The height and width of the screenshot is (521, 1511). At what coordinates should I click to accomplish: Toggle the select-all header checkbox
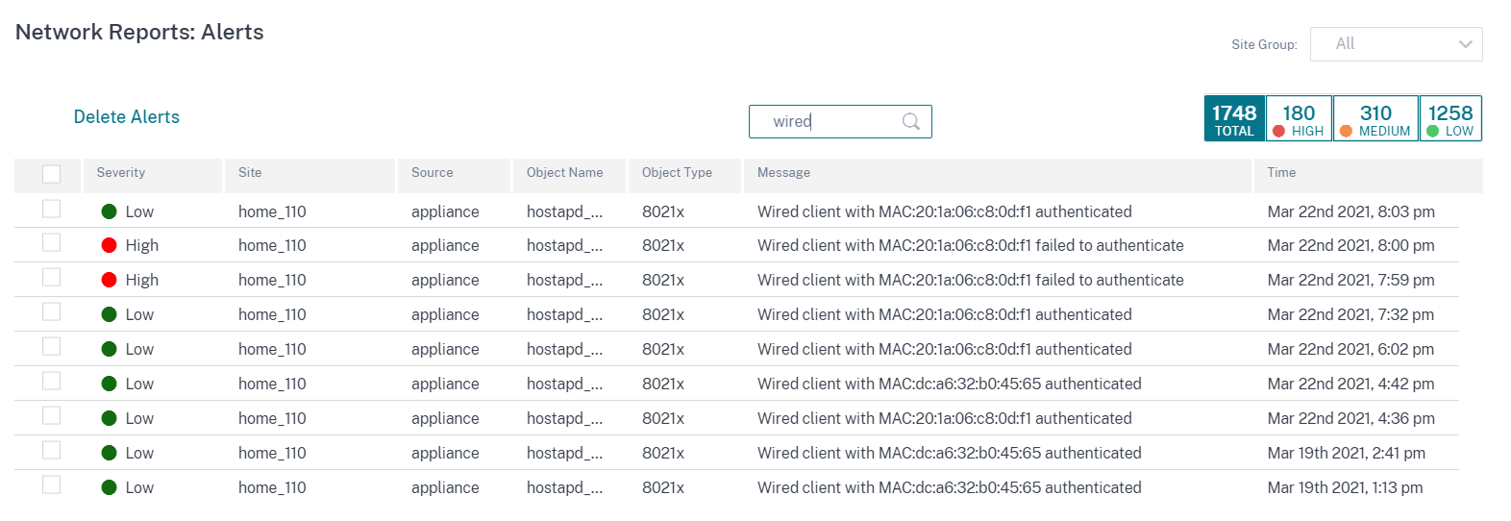pos(52,174)
